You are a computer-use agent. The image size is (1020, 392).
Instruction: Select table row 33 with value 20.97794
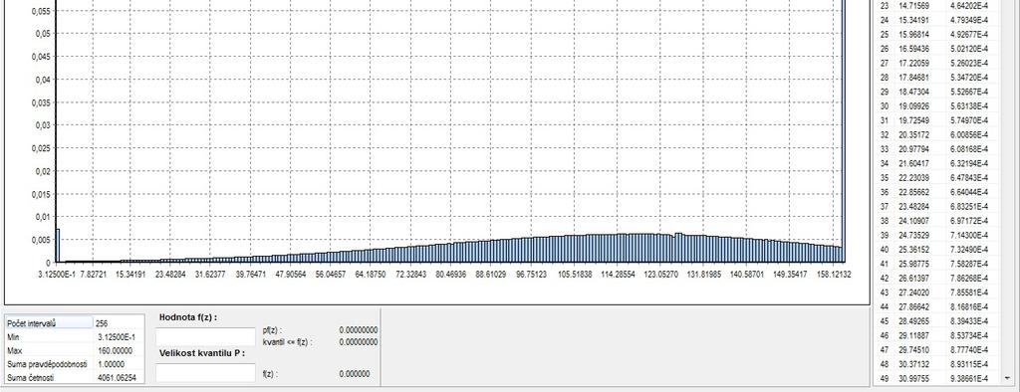click(936, 149)
